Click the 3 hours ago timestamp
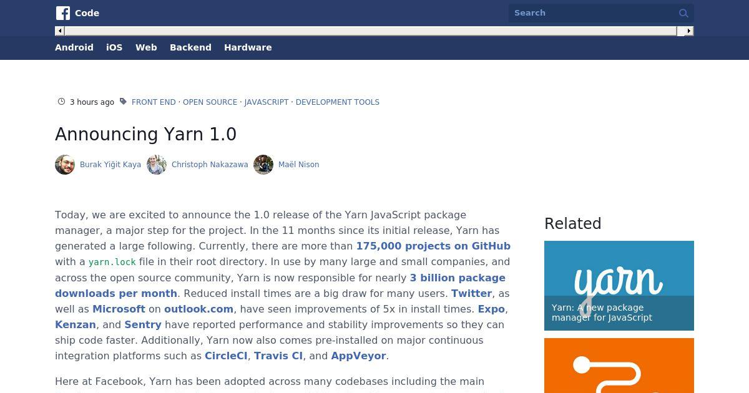The width and height of the screenshot is (749, 393). (x=92, y=102)
